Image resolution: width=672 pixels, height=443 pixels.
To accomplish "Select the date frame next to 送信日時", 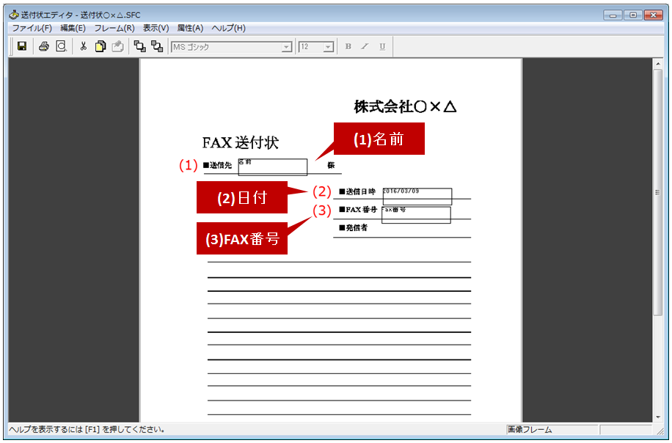I will click(x=417, y=197).
